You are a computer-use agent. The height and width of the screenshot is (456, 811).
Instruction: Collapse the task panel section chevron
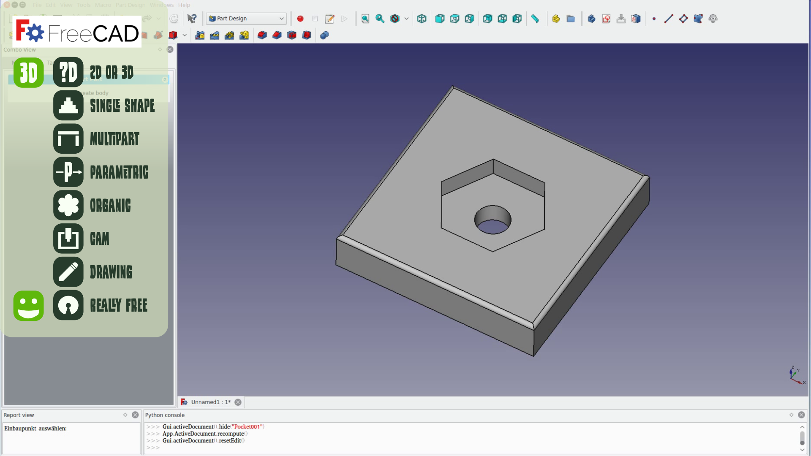[x=165, y=79]
